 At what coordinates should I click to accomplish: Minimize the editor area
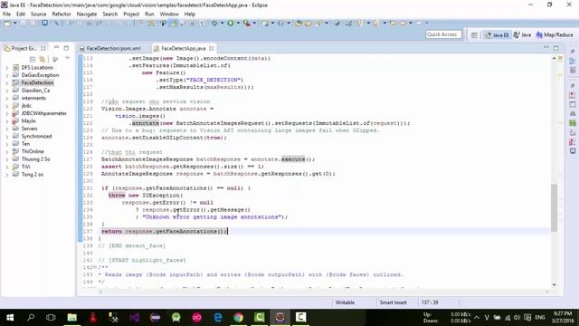tap(546, 48)
